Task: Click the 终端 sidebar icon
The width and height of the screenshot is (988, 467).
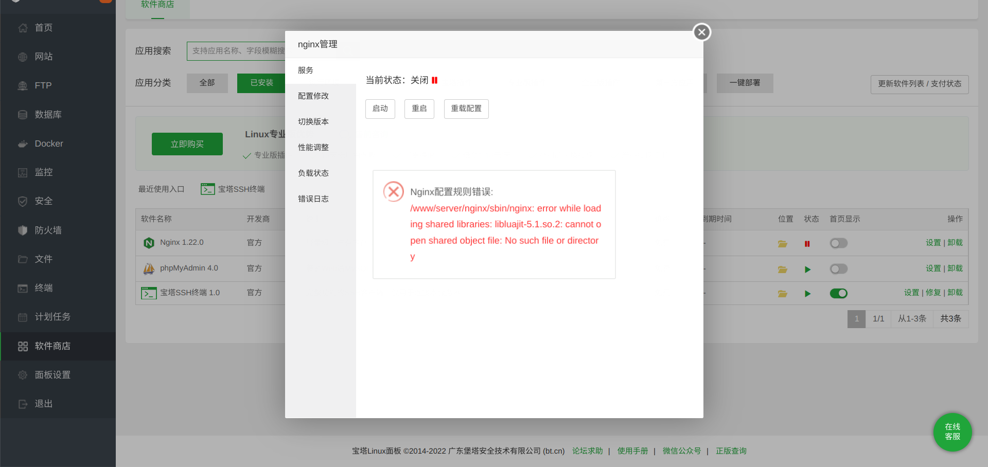Action: click(x=23, y=288)
